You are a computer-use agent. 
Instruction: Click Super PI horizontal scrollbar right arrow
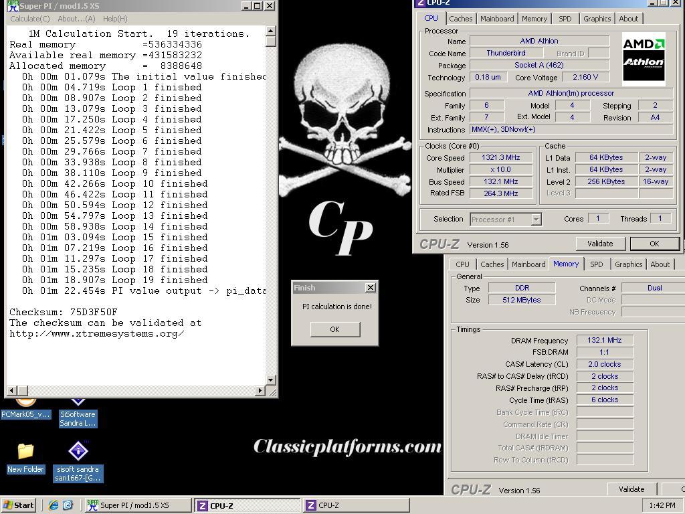[261, 390]
